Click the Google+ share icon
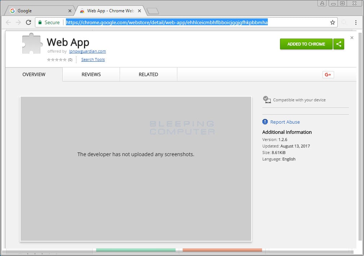The image size is (364, 256). [328, 74]
